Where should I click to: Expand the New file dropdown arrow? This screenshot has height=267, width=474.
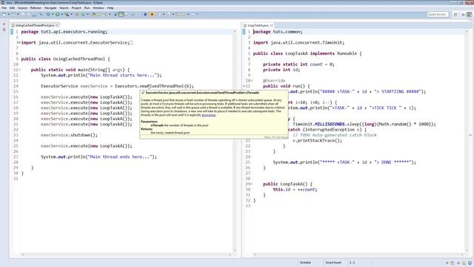point(8,14)
